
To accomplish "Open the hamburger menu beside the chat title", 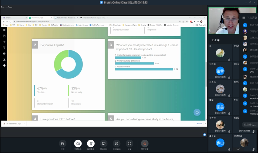I will 244,18.
